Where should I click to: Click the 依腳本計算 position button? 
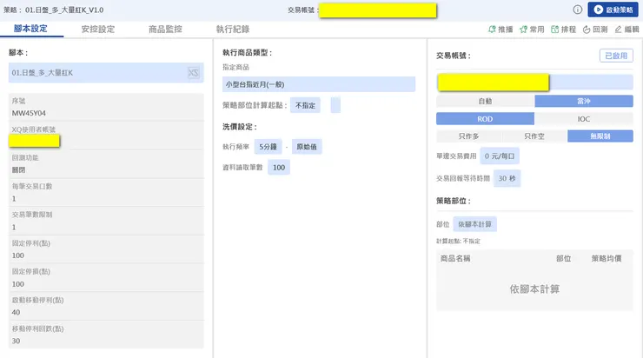[x=475, y=224]
